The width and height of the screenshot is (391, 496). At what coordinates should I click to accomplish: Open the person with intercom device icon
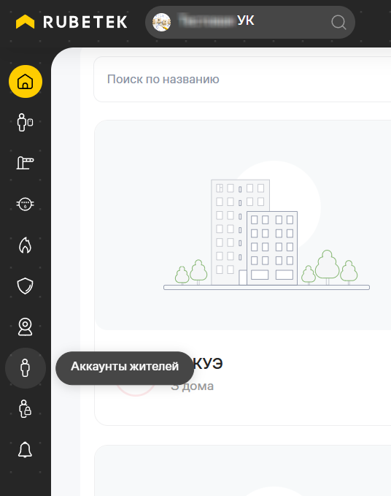click(x=26, y=123)
